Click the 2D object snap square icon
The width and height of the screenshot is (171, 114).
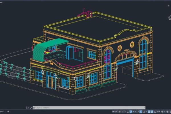[x=144, y=112]
